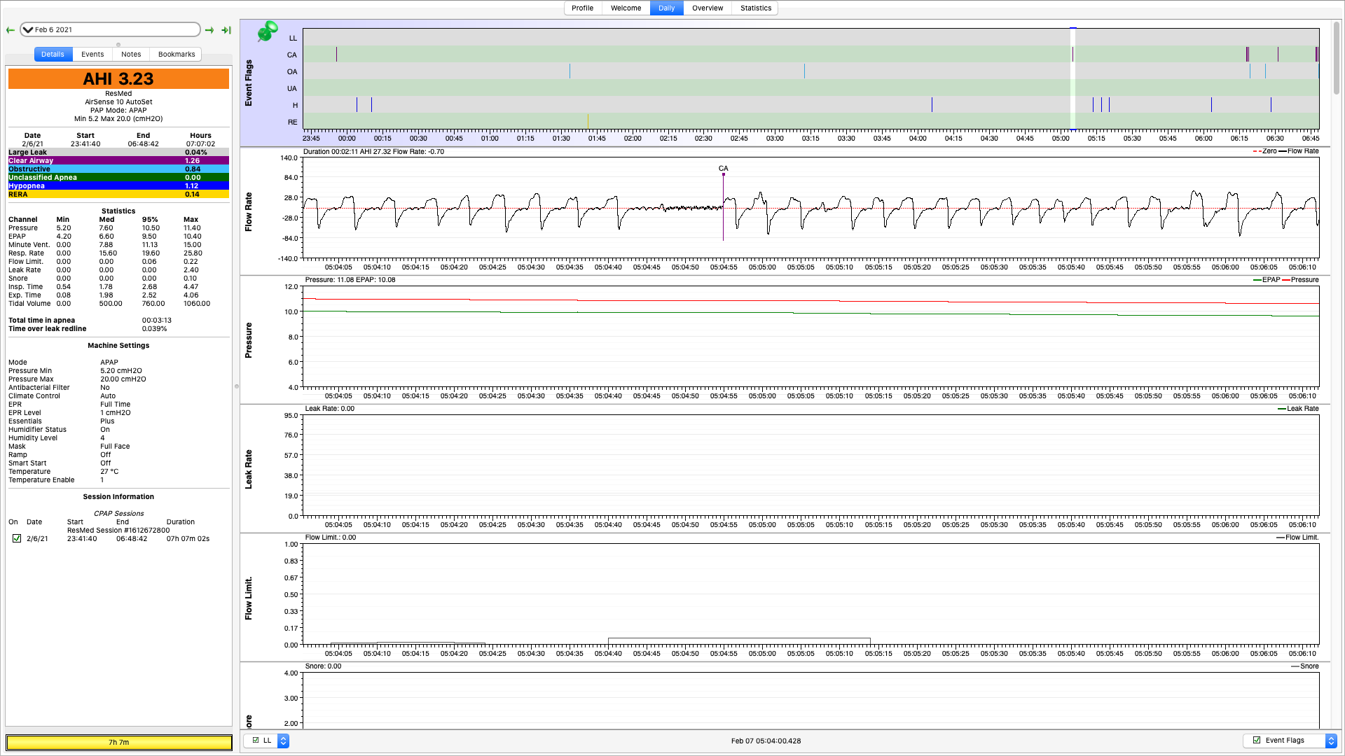Click the green pushpin icon
The height and width of the screenshot is (756, 1345).
267,31
